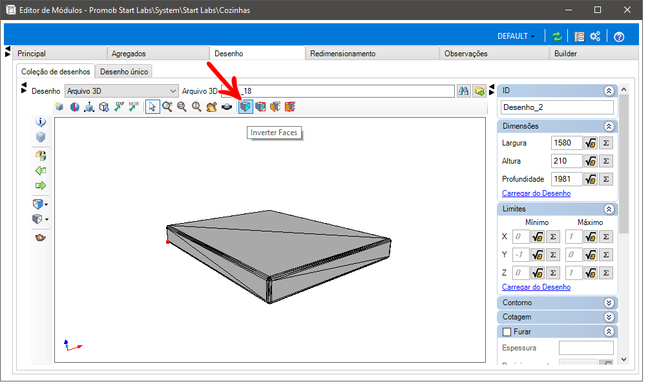Expand the Contorno section
650x386 pixels.
pos(609,303)
